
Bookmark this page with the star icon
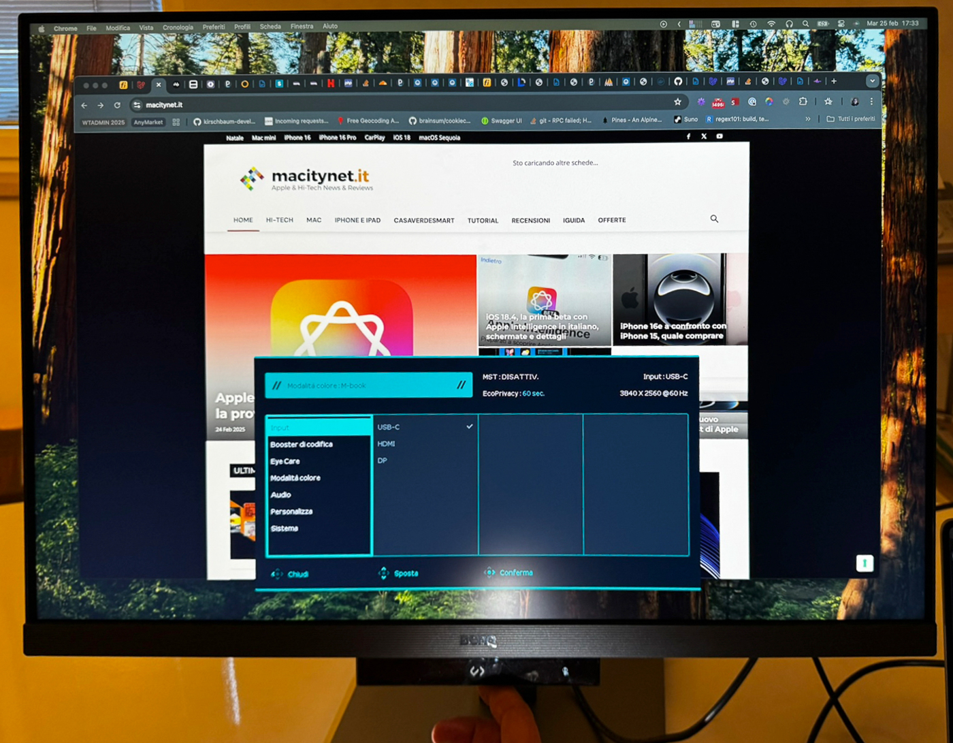pyautogui.click(x=677, y=102)
